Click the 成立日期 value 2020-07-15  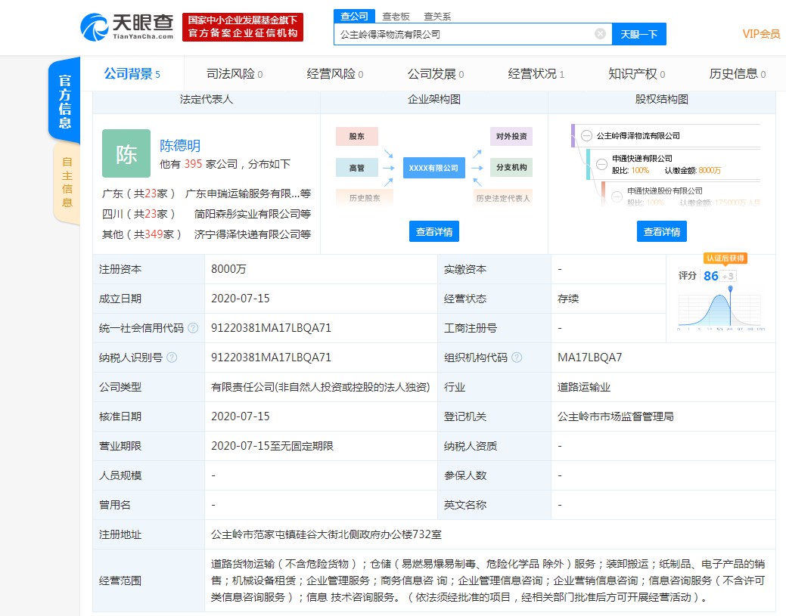240,299
